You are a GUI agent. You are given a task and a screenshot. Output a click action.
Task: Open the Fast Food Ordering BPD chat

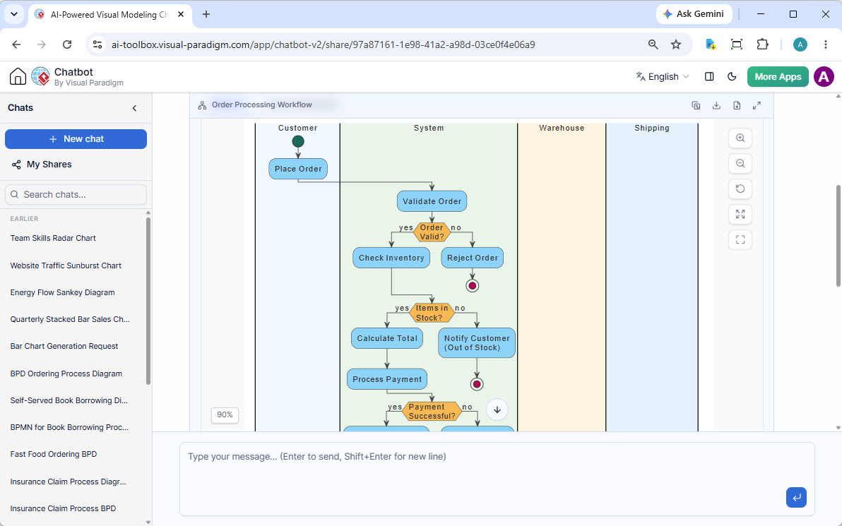tap(53, 454)
